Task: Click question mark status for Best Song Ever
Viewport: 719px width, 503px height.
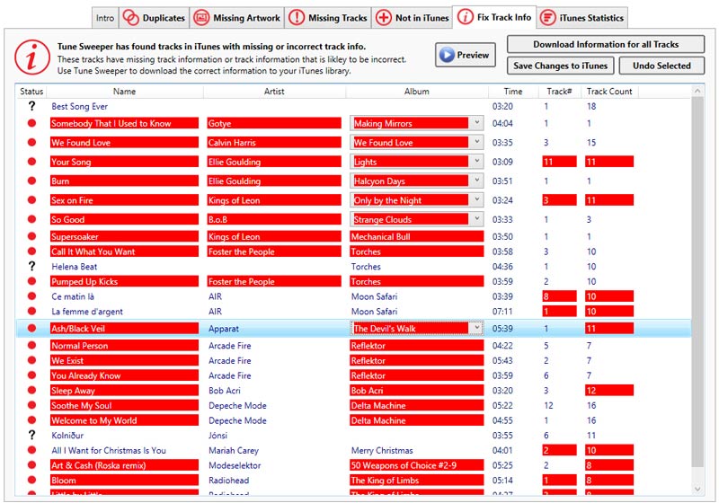Action: coord(31,106)
